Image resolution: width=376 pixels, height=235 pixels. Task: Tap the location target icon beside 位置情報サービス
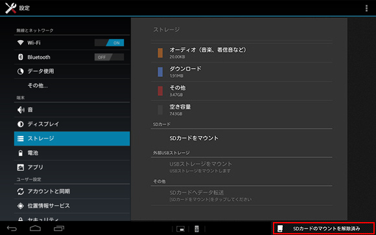point(20,206)
